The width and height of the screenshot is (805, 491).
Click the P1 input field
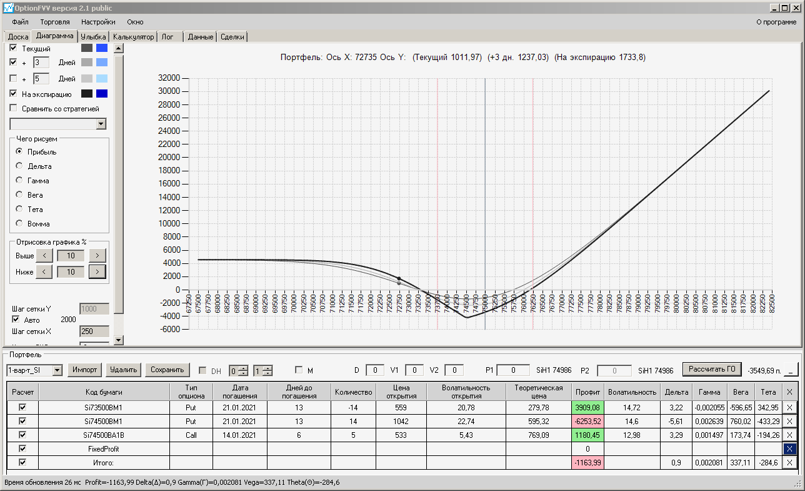click(x=513, y=370)
